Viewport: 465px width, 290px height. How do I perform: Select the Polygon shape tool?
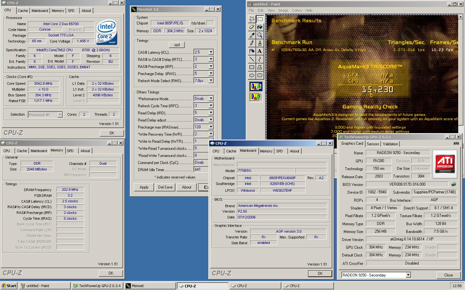(x=260, y=67)
